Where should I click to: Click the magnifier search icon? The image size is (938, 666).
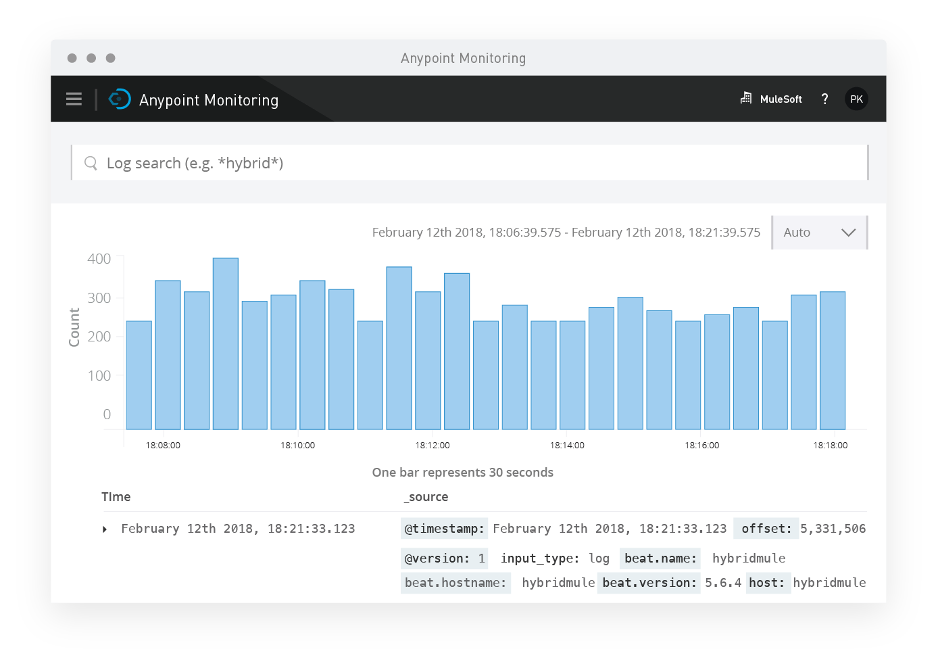[x=91, y=163]
